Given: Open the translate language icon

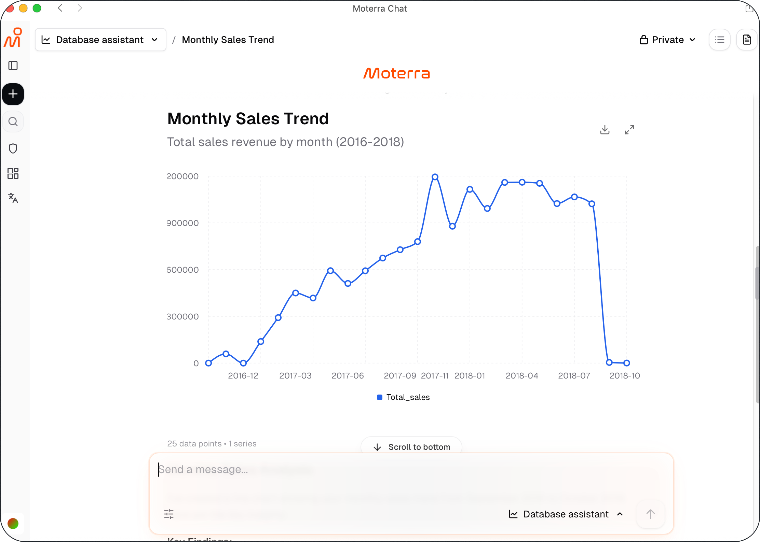Looking at the screenshot, I should (13, 198).
